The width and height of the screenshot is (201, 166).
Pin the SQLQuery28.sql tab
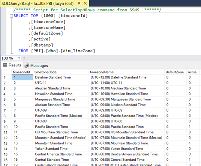pos(79,3)
